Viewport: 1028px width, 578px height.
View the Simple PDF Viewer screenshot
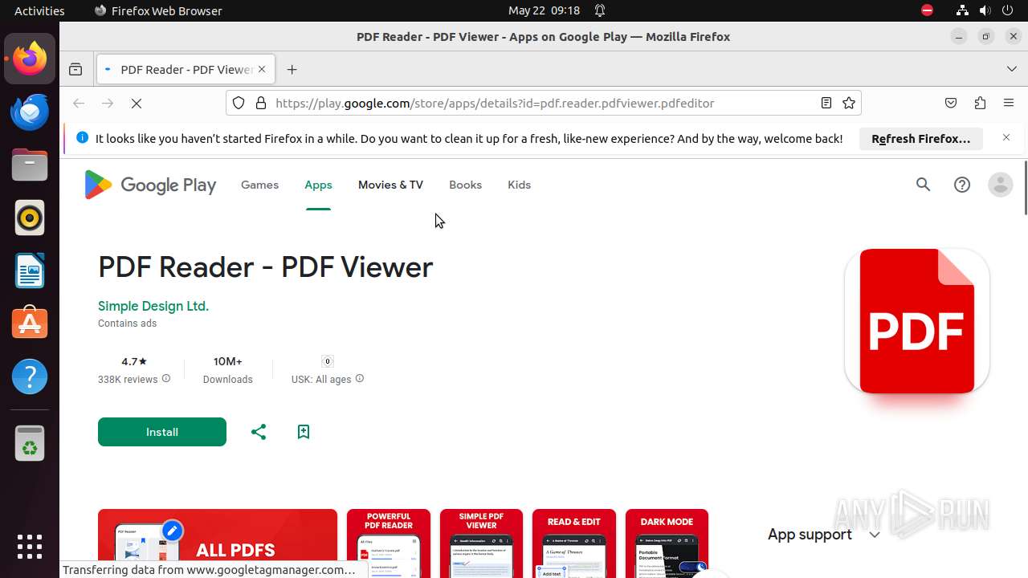[x=481, y=543]
